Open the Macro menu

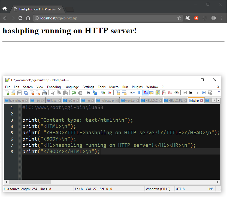pos(114,87)
